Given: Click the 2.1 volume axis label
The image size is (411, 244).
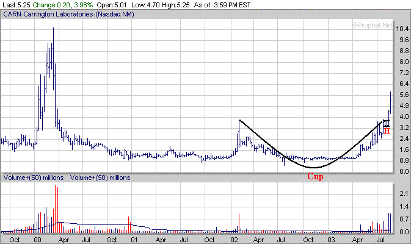Looking at the screenshot, I should coord(404,194).
